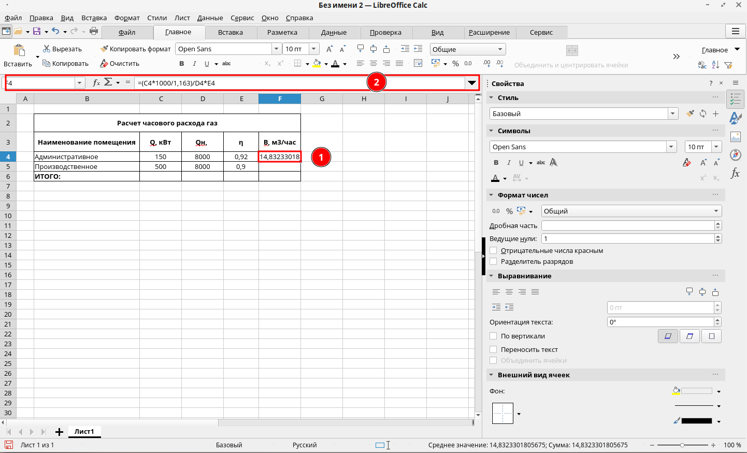
Task: Switch to the Разметка ribbon tab
Action: click(282, 32)
